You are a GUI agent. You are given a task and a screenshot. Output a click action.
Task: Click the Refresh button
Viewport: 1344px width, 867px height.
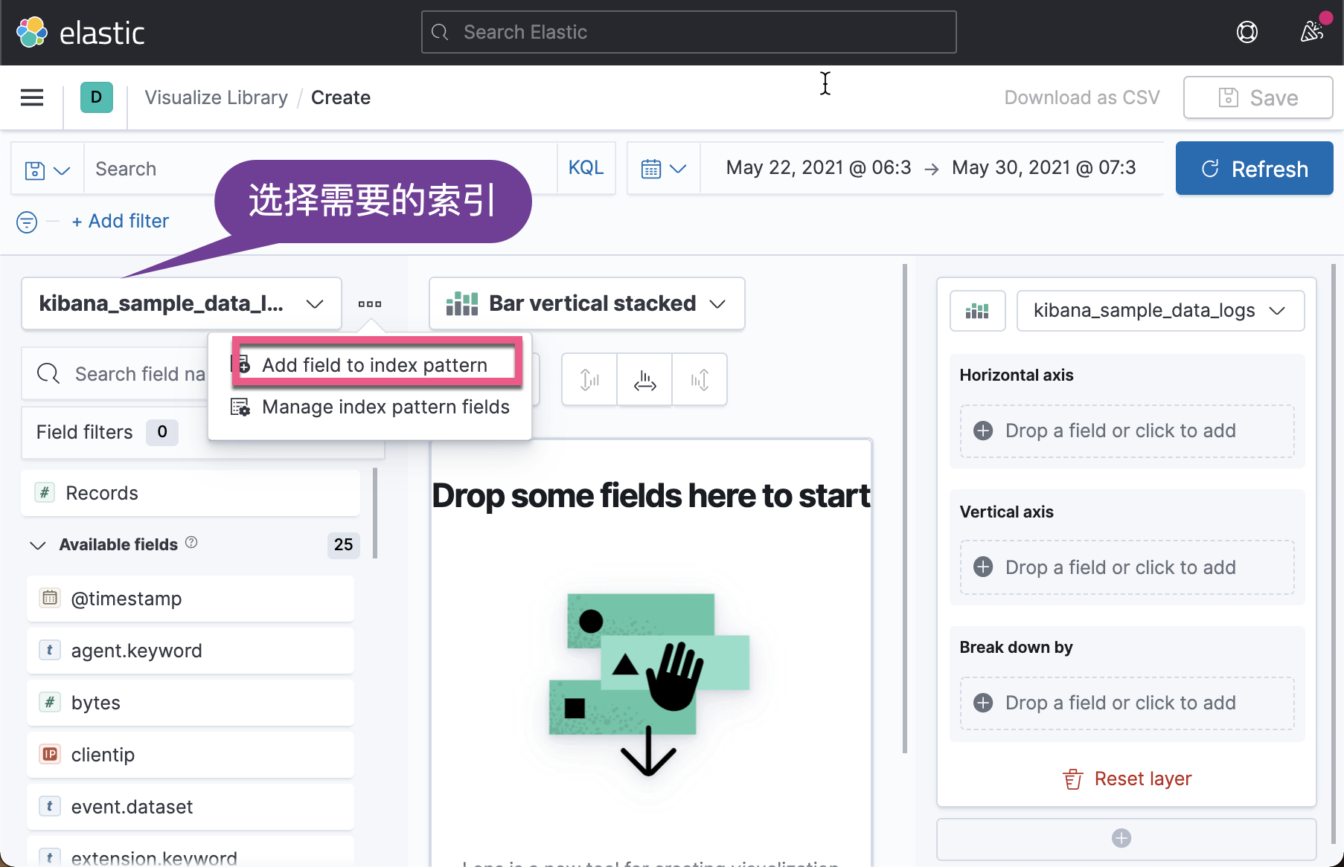[x=1254, y=168]
